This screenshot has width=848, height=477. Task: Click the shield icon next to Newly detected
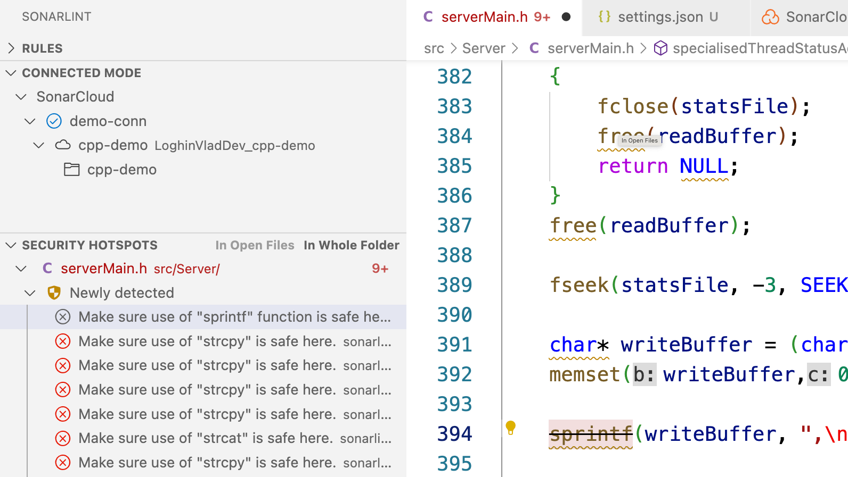click(54, 293)
